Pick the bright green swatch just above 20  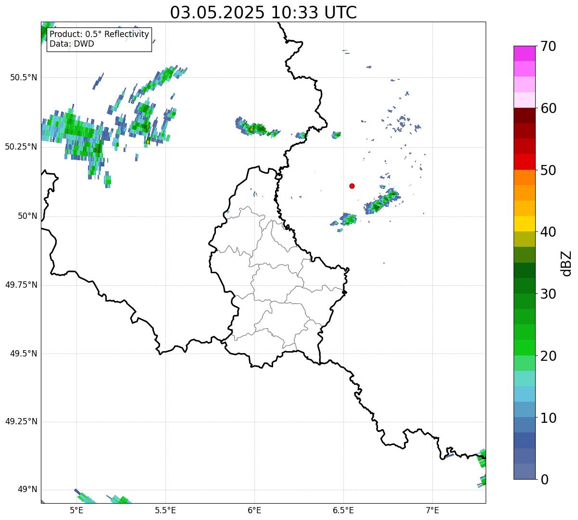coord(524,347)
